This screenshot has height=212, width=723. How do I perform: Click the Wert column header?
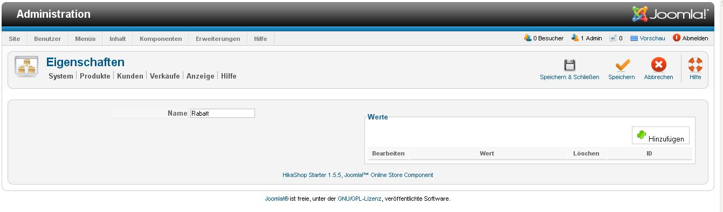point(487,154)
